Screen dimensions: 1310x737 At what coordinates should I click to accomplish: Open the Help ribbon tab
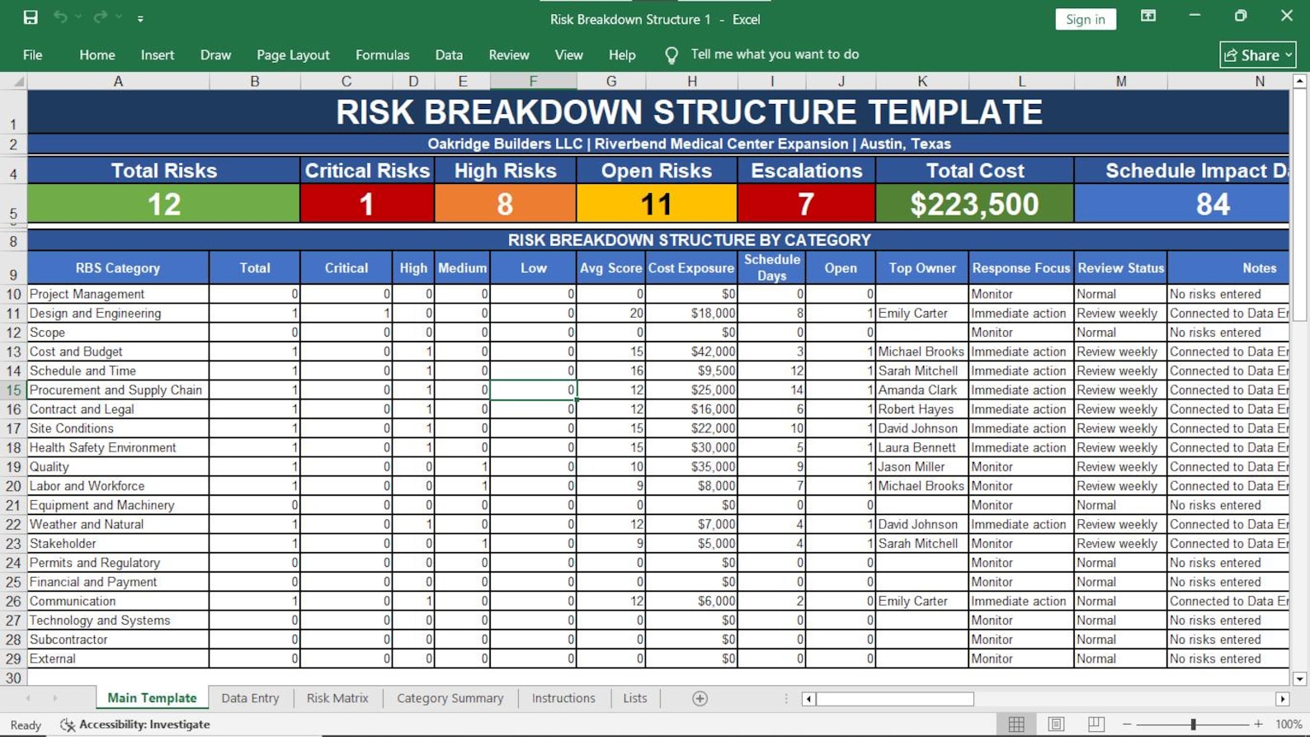tap(622, 54)
